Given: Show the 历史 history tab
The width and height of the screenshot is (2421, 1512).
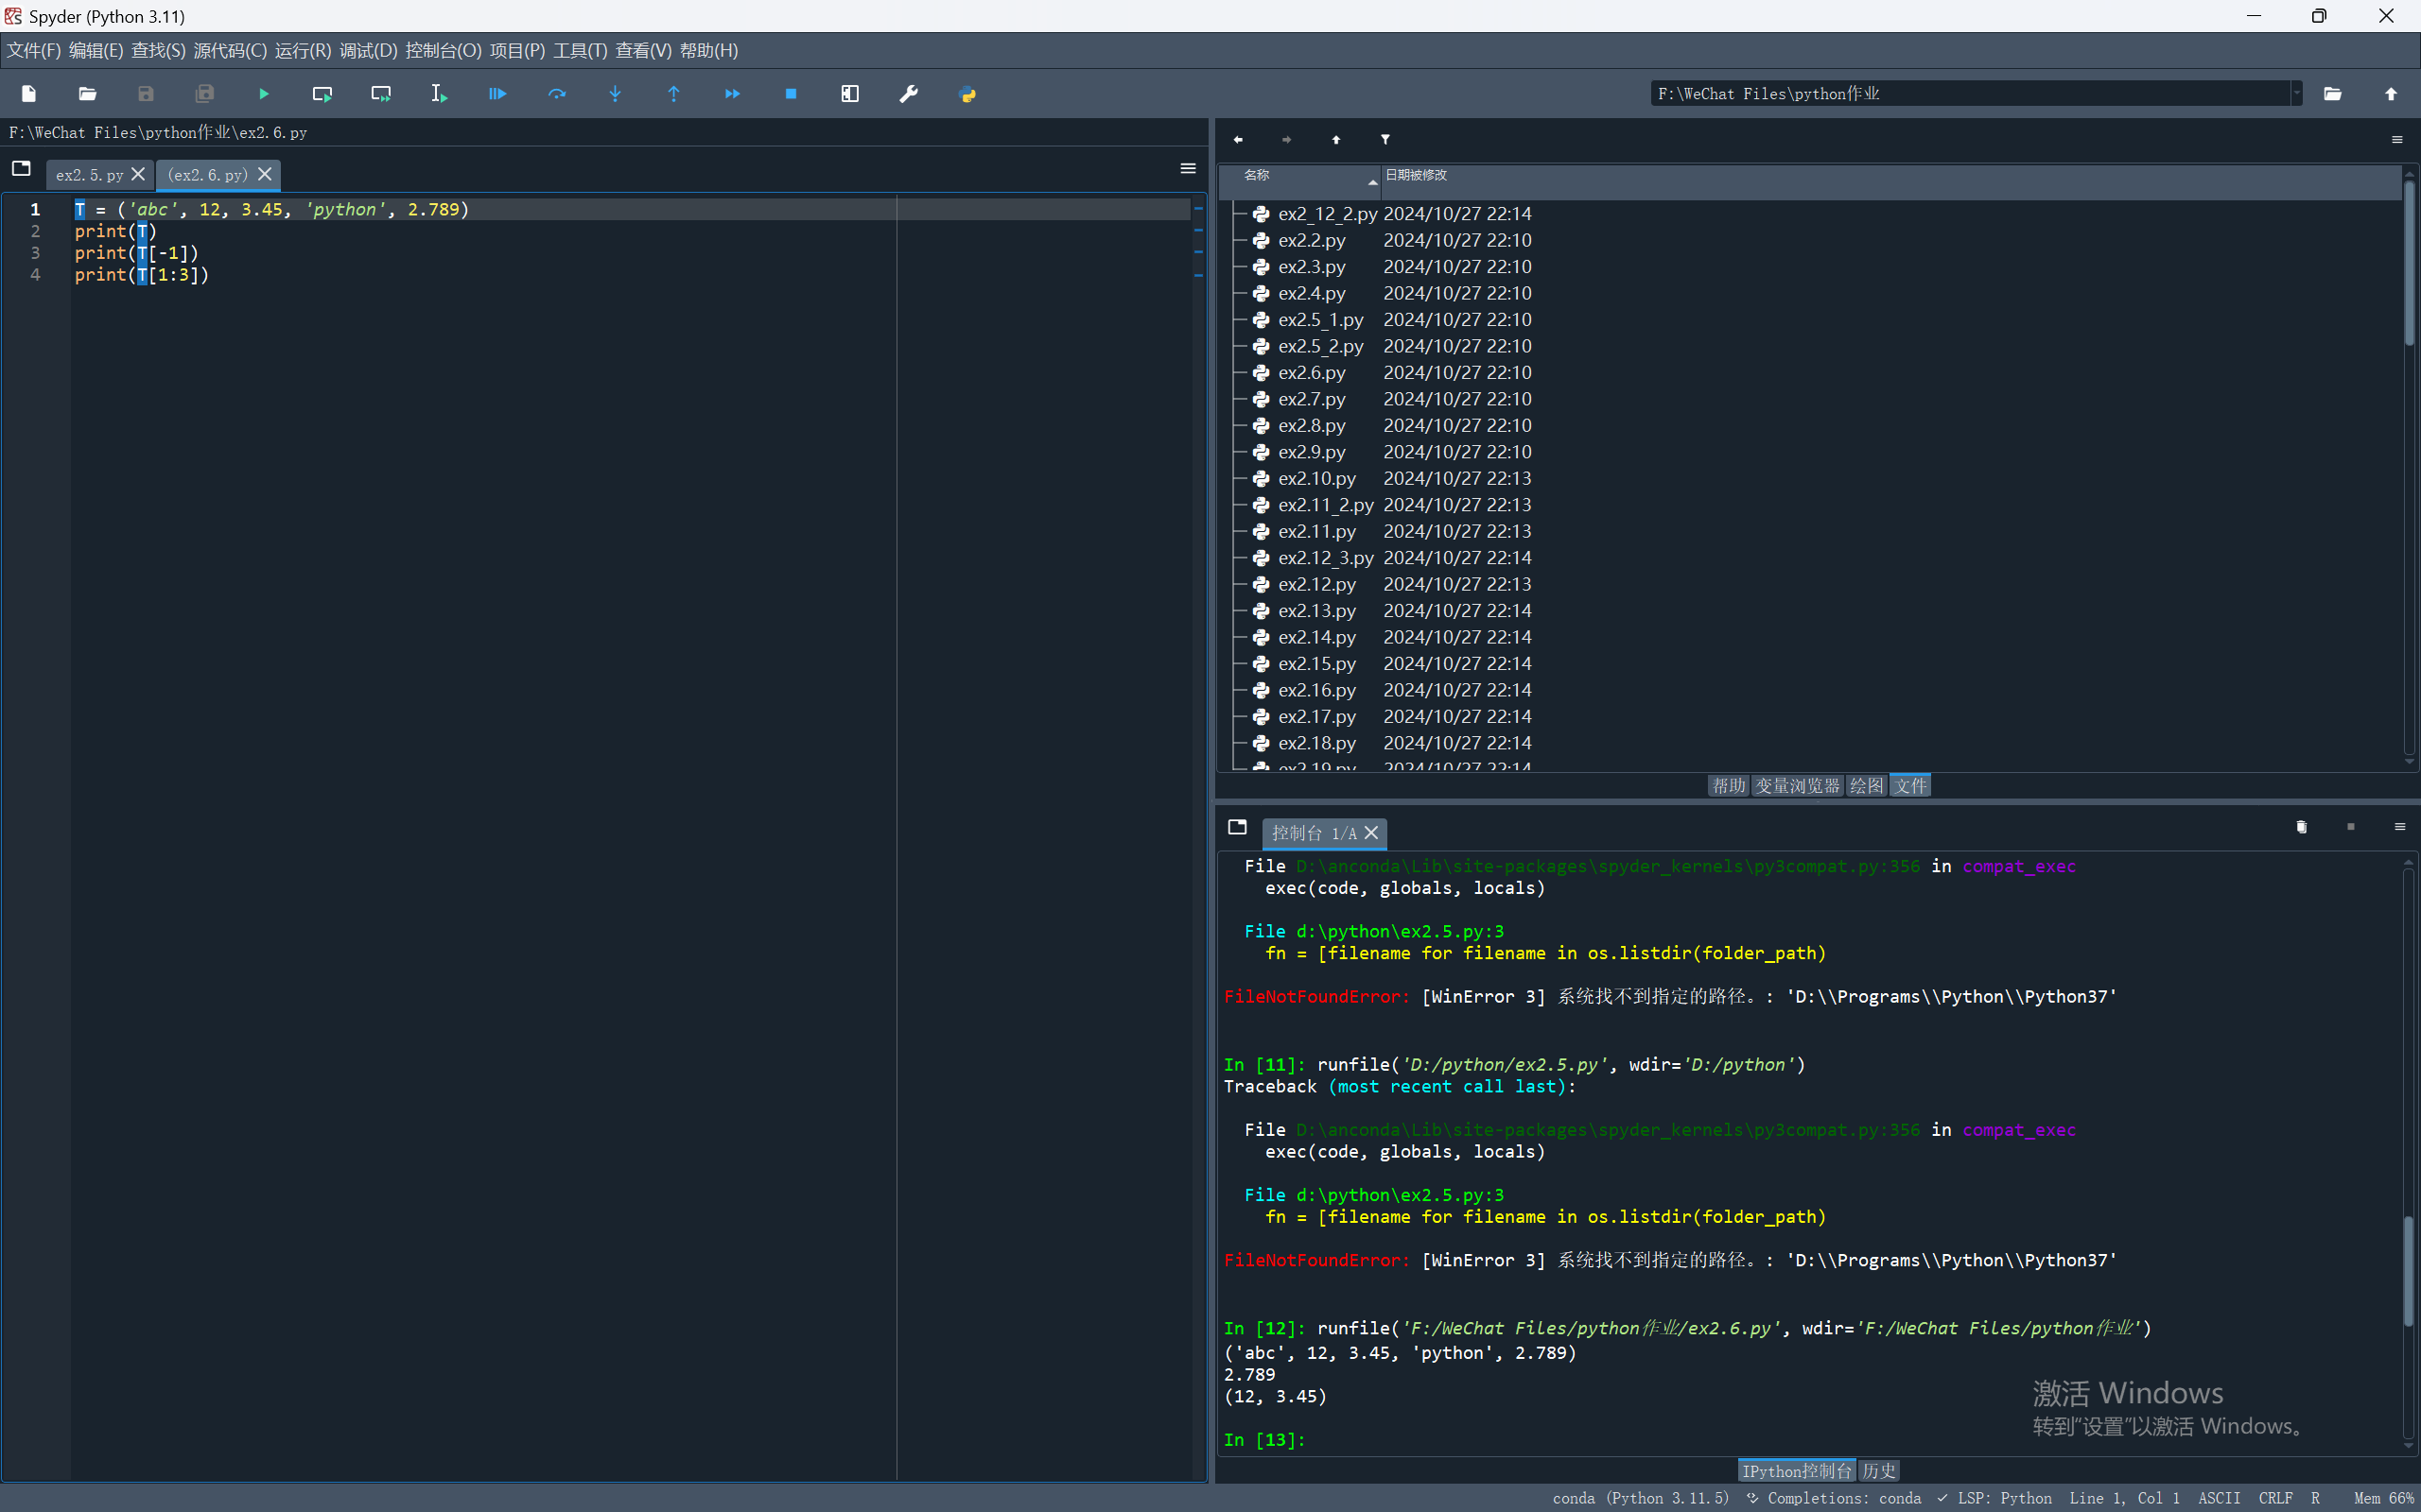Looking at the screenshot, I should click(1878, 1471).
